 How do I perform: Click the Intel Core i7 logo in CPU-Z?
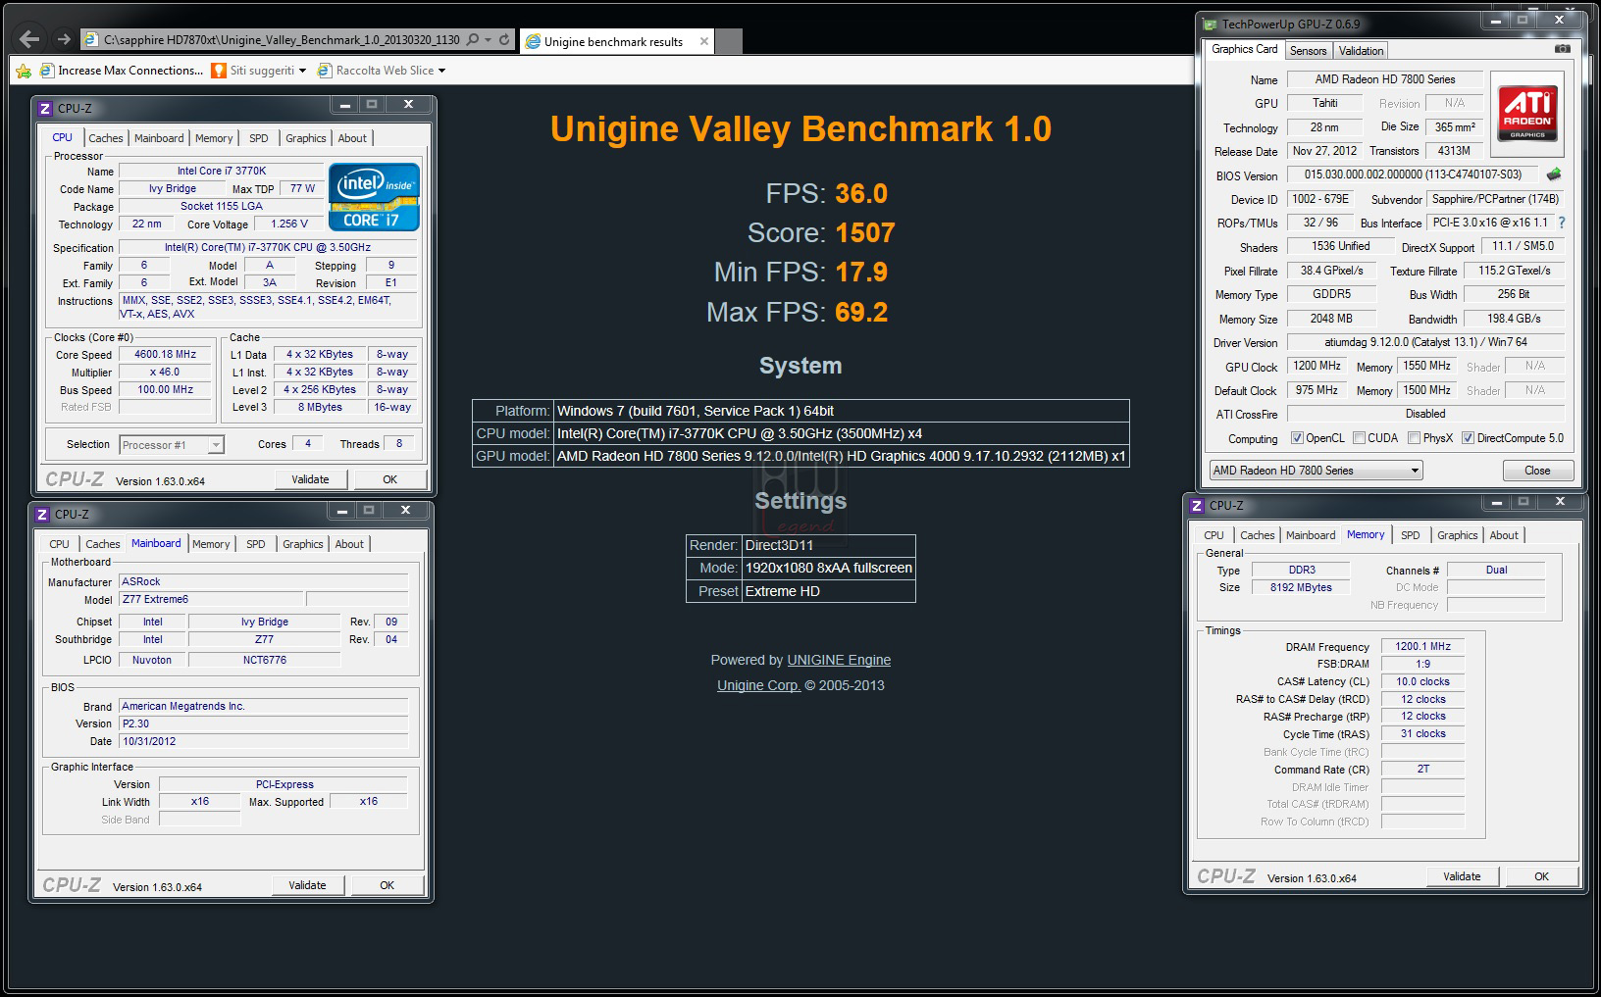coord(374,197)
